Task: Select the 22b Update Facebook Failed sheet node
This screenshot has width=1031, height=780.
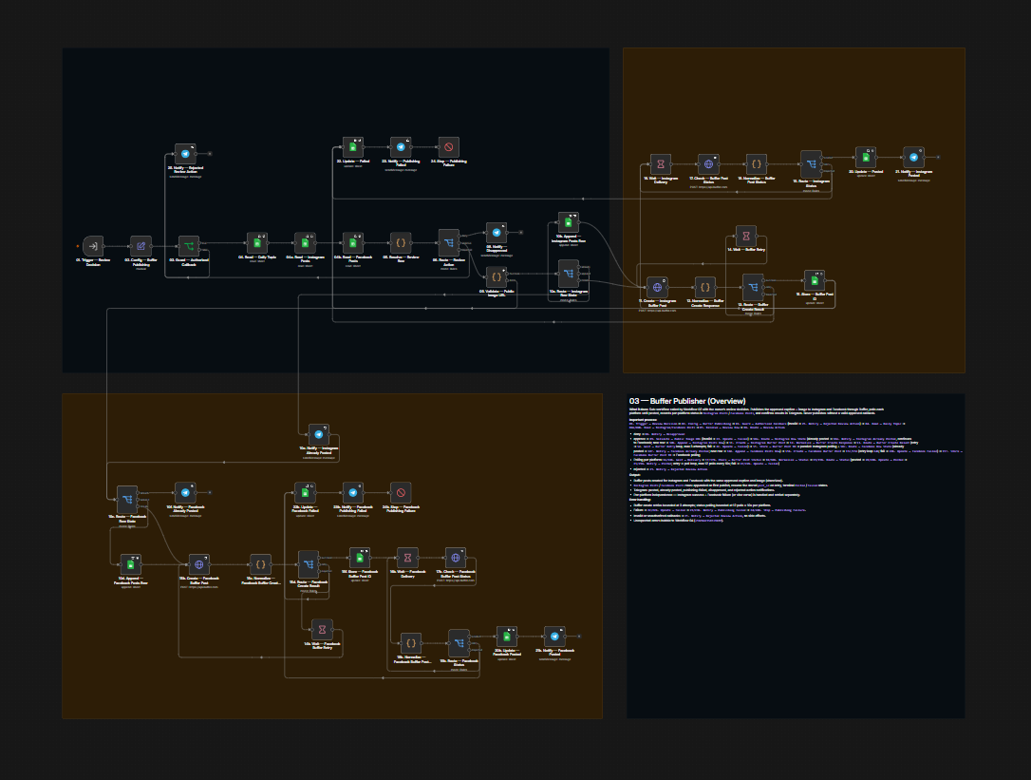Action: point(305,492)
